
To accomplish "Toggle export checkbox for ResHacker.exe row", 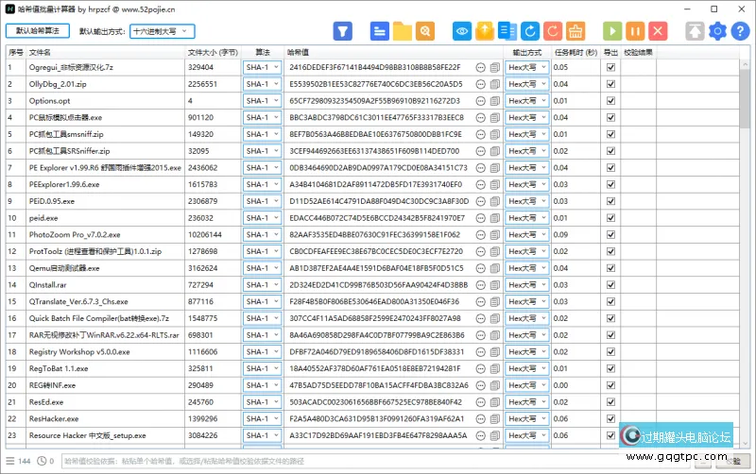I will pos(610,419).
